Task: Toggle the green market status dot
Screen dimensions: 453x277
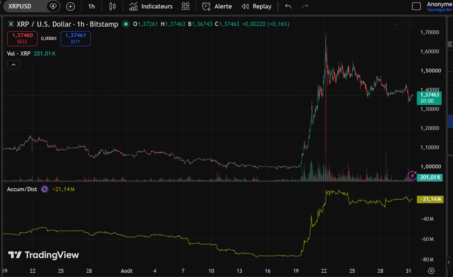Action: click(125, 24)
